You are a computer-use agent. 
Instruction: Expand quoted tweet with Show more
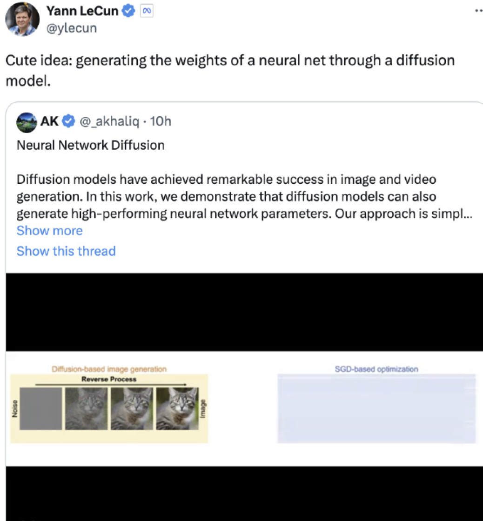pos(49,231)
